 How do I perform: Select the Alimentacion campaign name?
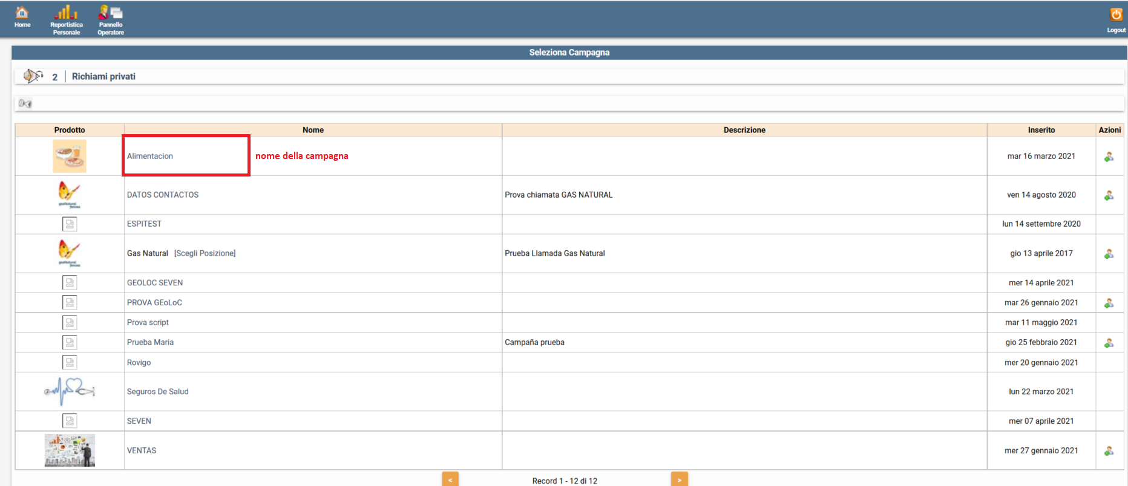tap(150, 156)
